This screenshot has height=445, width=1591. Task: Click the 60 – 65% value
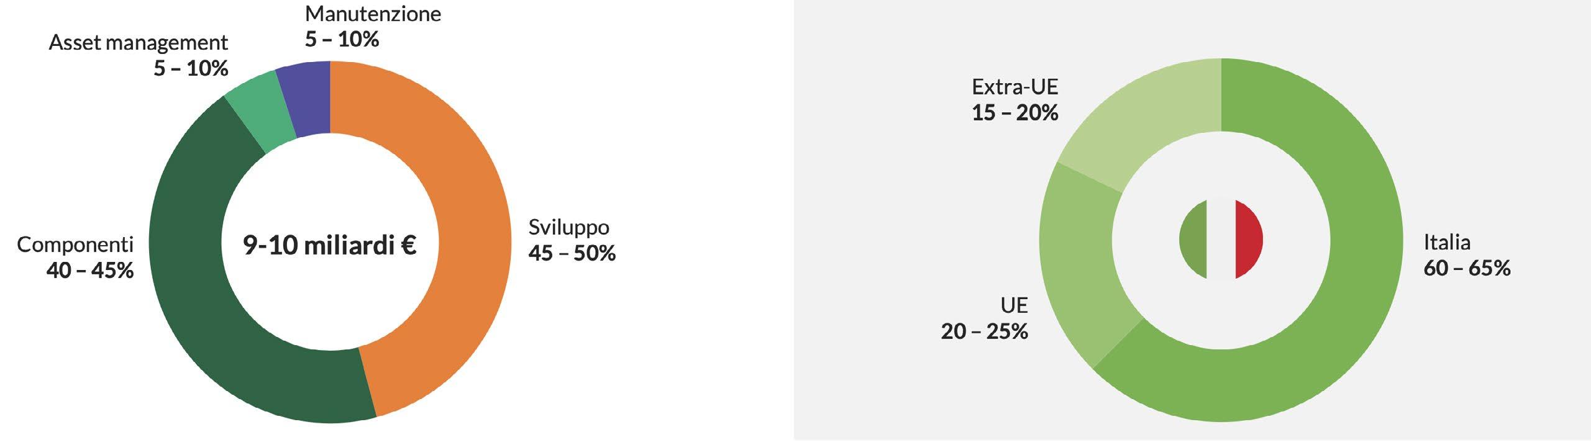click(x=1467, y=268)
